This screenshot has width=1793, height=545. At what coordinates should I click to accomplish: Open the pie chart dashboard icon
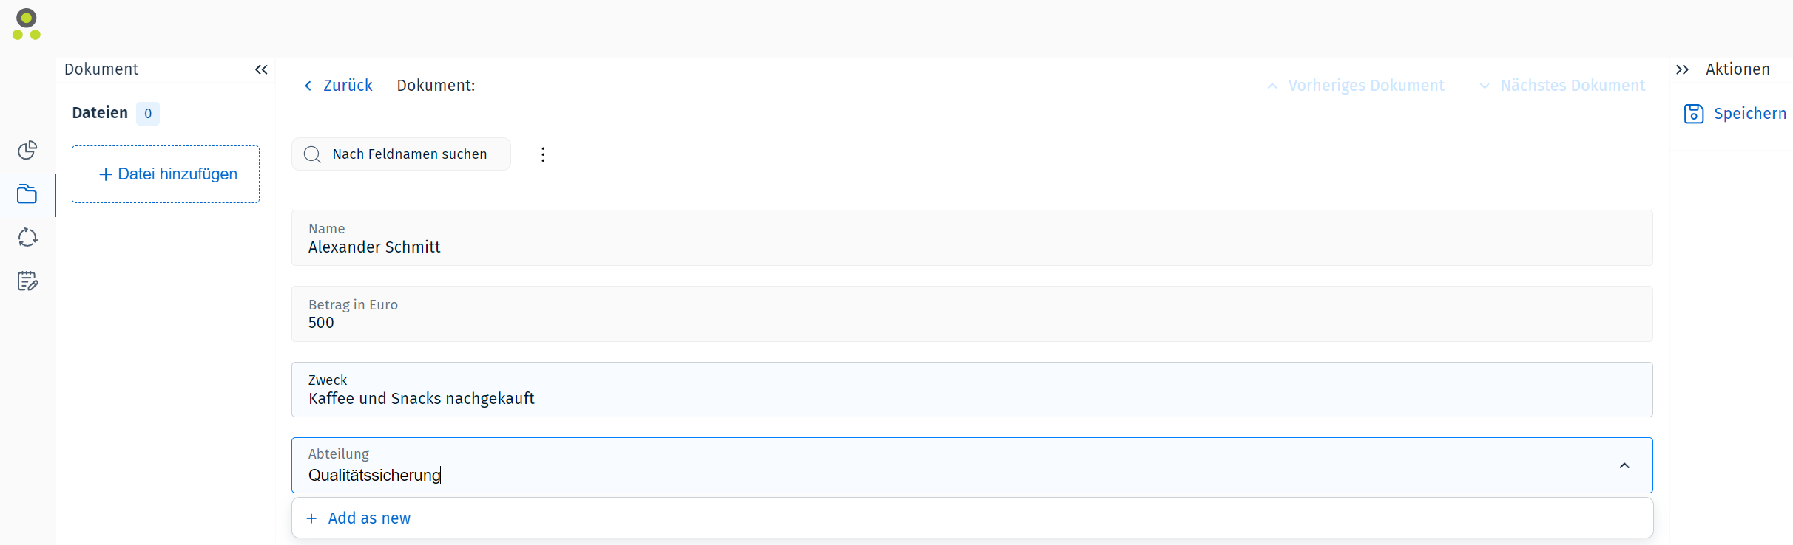(x=27, y=151)
